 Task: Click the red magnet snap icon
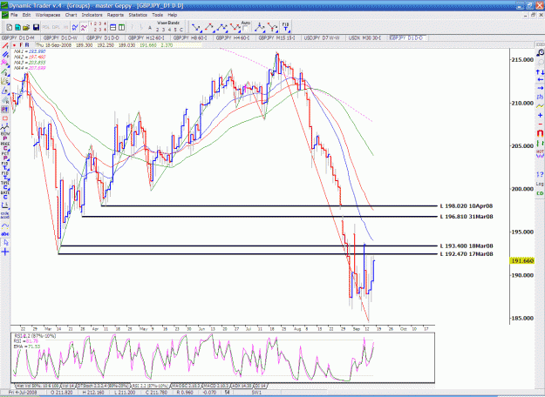[x=540, y=133]
